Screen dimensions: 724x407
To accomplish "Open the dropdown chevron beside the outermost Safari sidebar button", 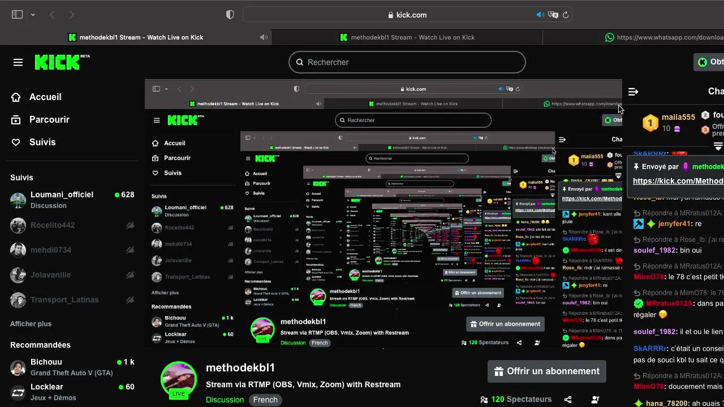I will coord(33,15).
